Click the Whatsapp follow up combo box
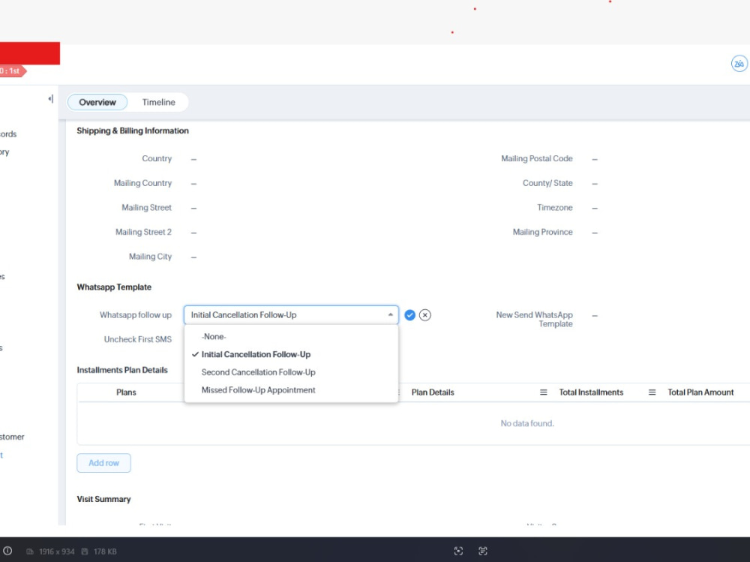 291,315
